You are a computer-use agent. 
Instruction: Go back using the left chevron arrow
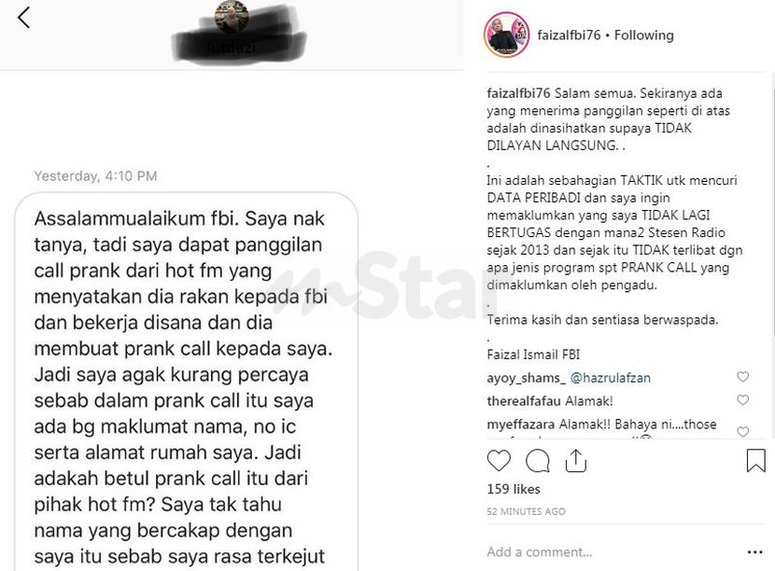pyautogui.click(x=23, y=18)
